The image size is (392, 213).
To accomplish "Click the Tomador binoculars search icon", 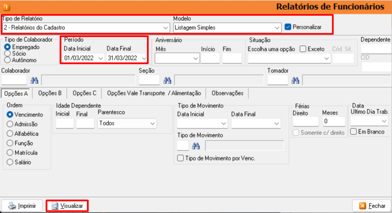I will [x=295, y=80].
